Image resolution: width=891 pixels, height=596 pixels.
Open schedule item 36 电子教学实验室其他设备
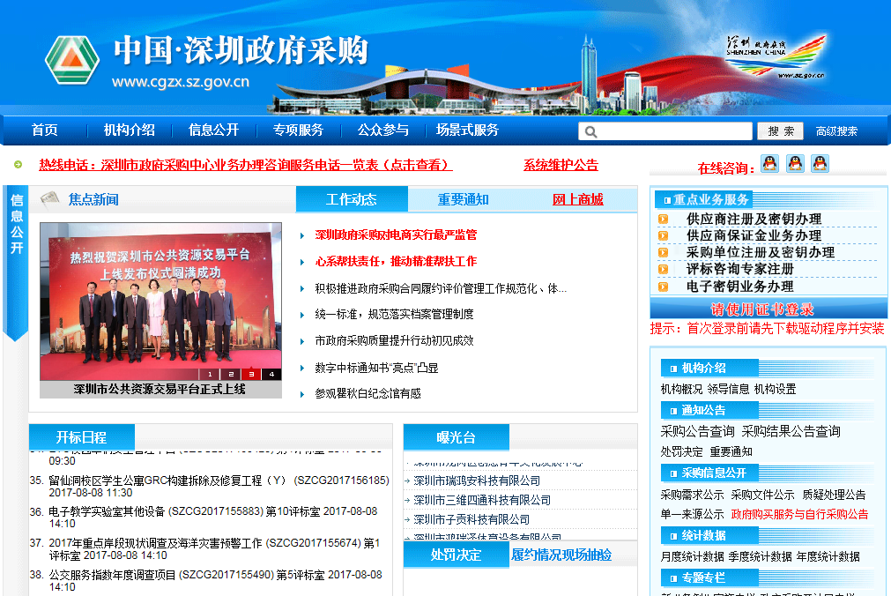coord(213,517)
